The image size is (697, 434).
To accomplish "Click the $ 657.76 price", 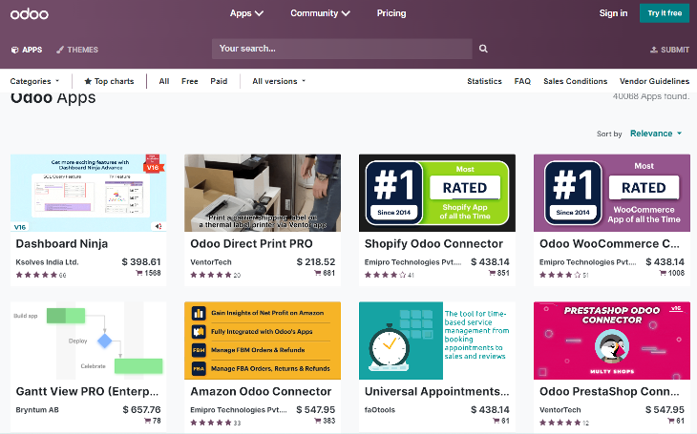I will [x=142, y=409].
